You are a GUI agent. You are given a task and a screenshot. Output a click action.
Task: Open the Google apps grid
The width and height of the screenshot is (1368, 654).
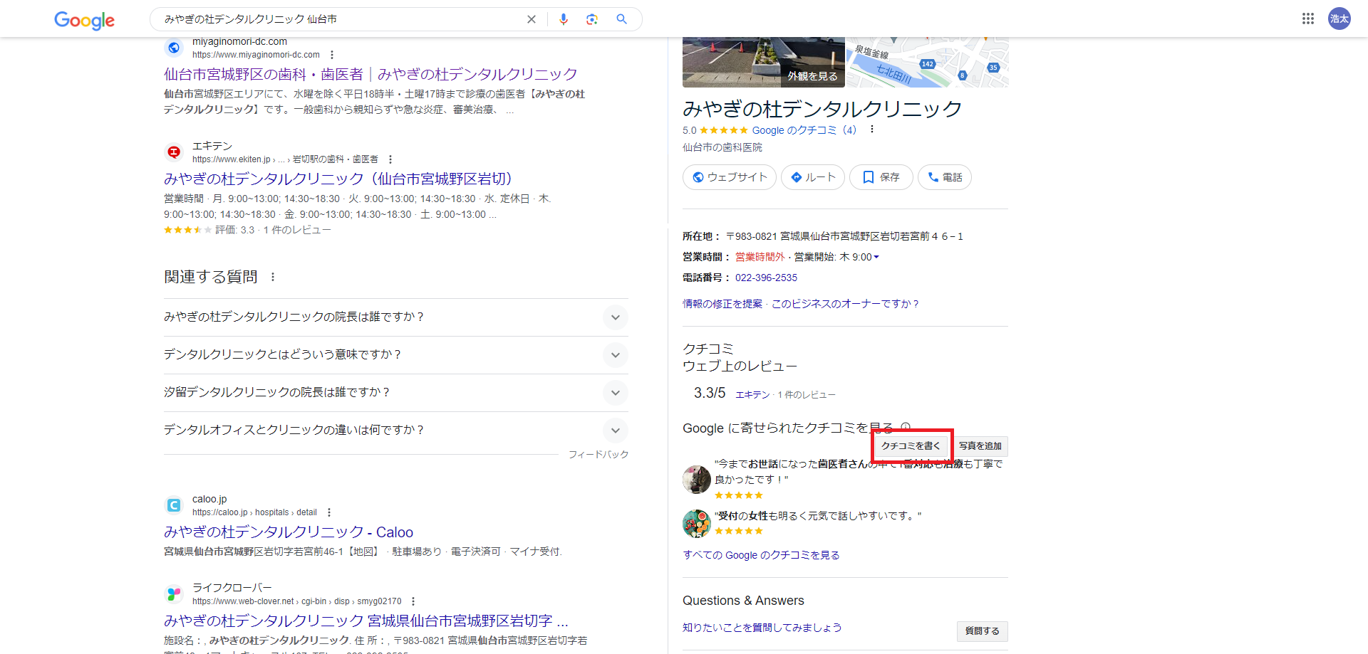pos(1307,18)
